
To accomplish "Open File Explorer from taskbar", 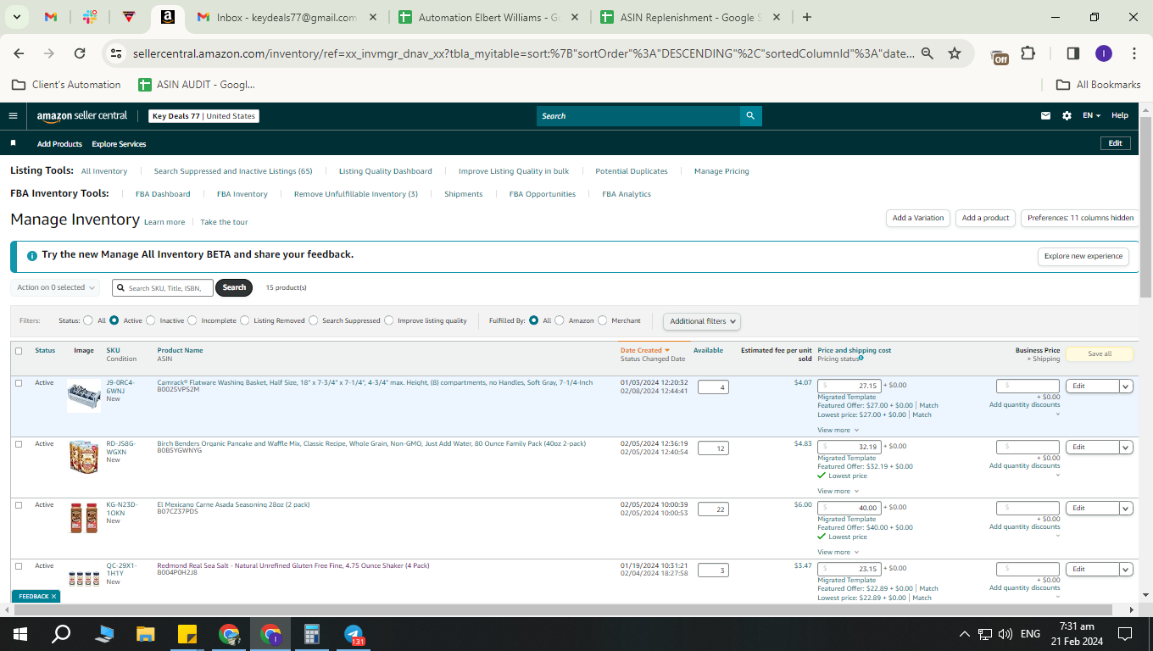I will [146, 633].
